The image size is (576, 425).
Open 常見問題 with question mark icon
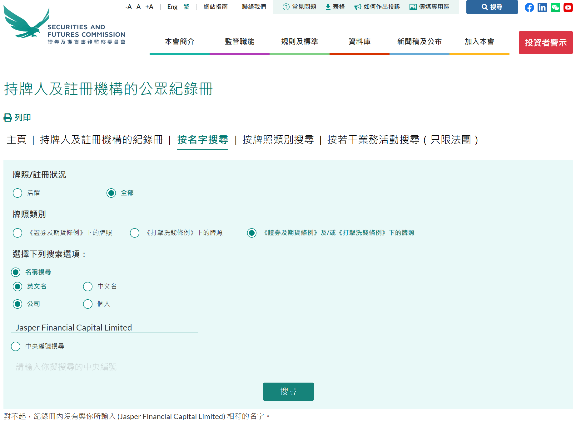point(299,7)
